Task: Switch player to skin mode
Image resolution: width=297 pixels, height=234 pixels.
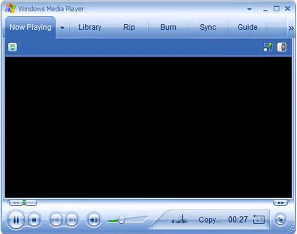Action: pos(280,220)
